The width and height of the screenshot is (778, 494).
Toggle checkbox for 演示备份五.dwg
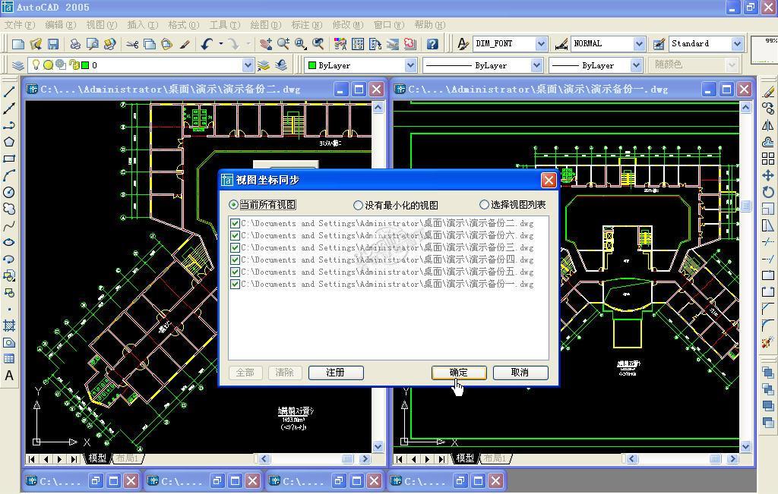(x=236, y=272)
